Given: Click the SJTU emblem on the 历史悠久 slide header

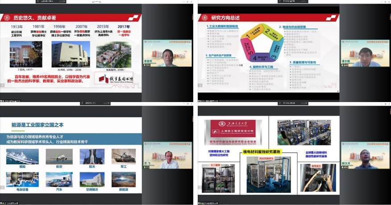Looking at the screenshot, I should [7, 18].
